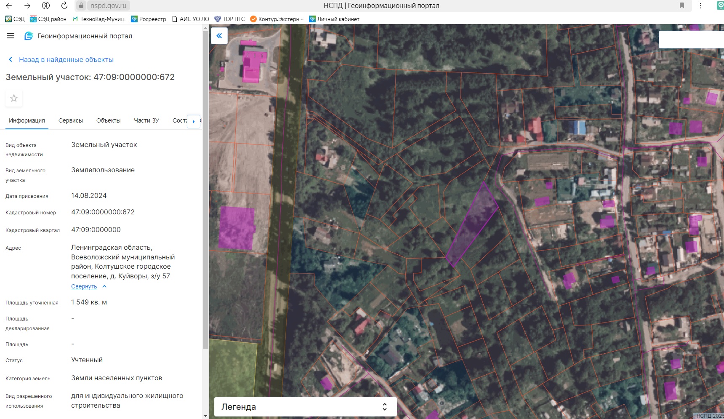Collapse side panel with double-chevron button
This screenshot has width=724, height=419.
219,36
